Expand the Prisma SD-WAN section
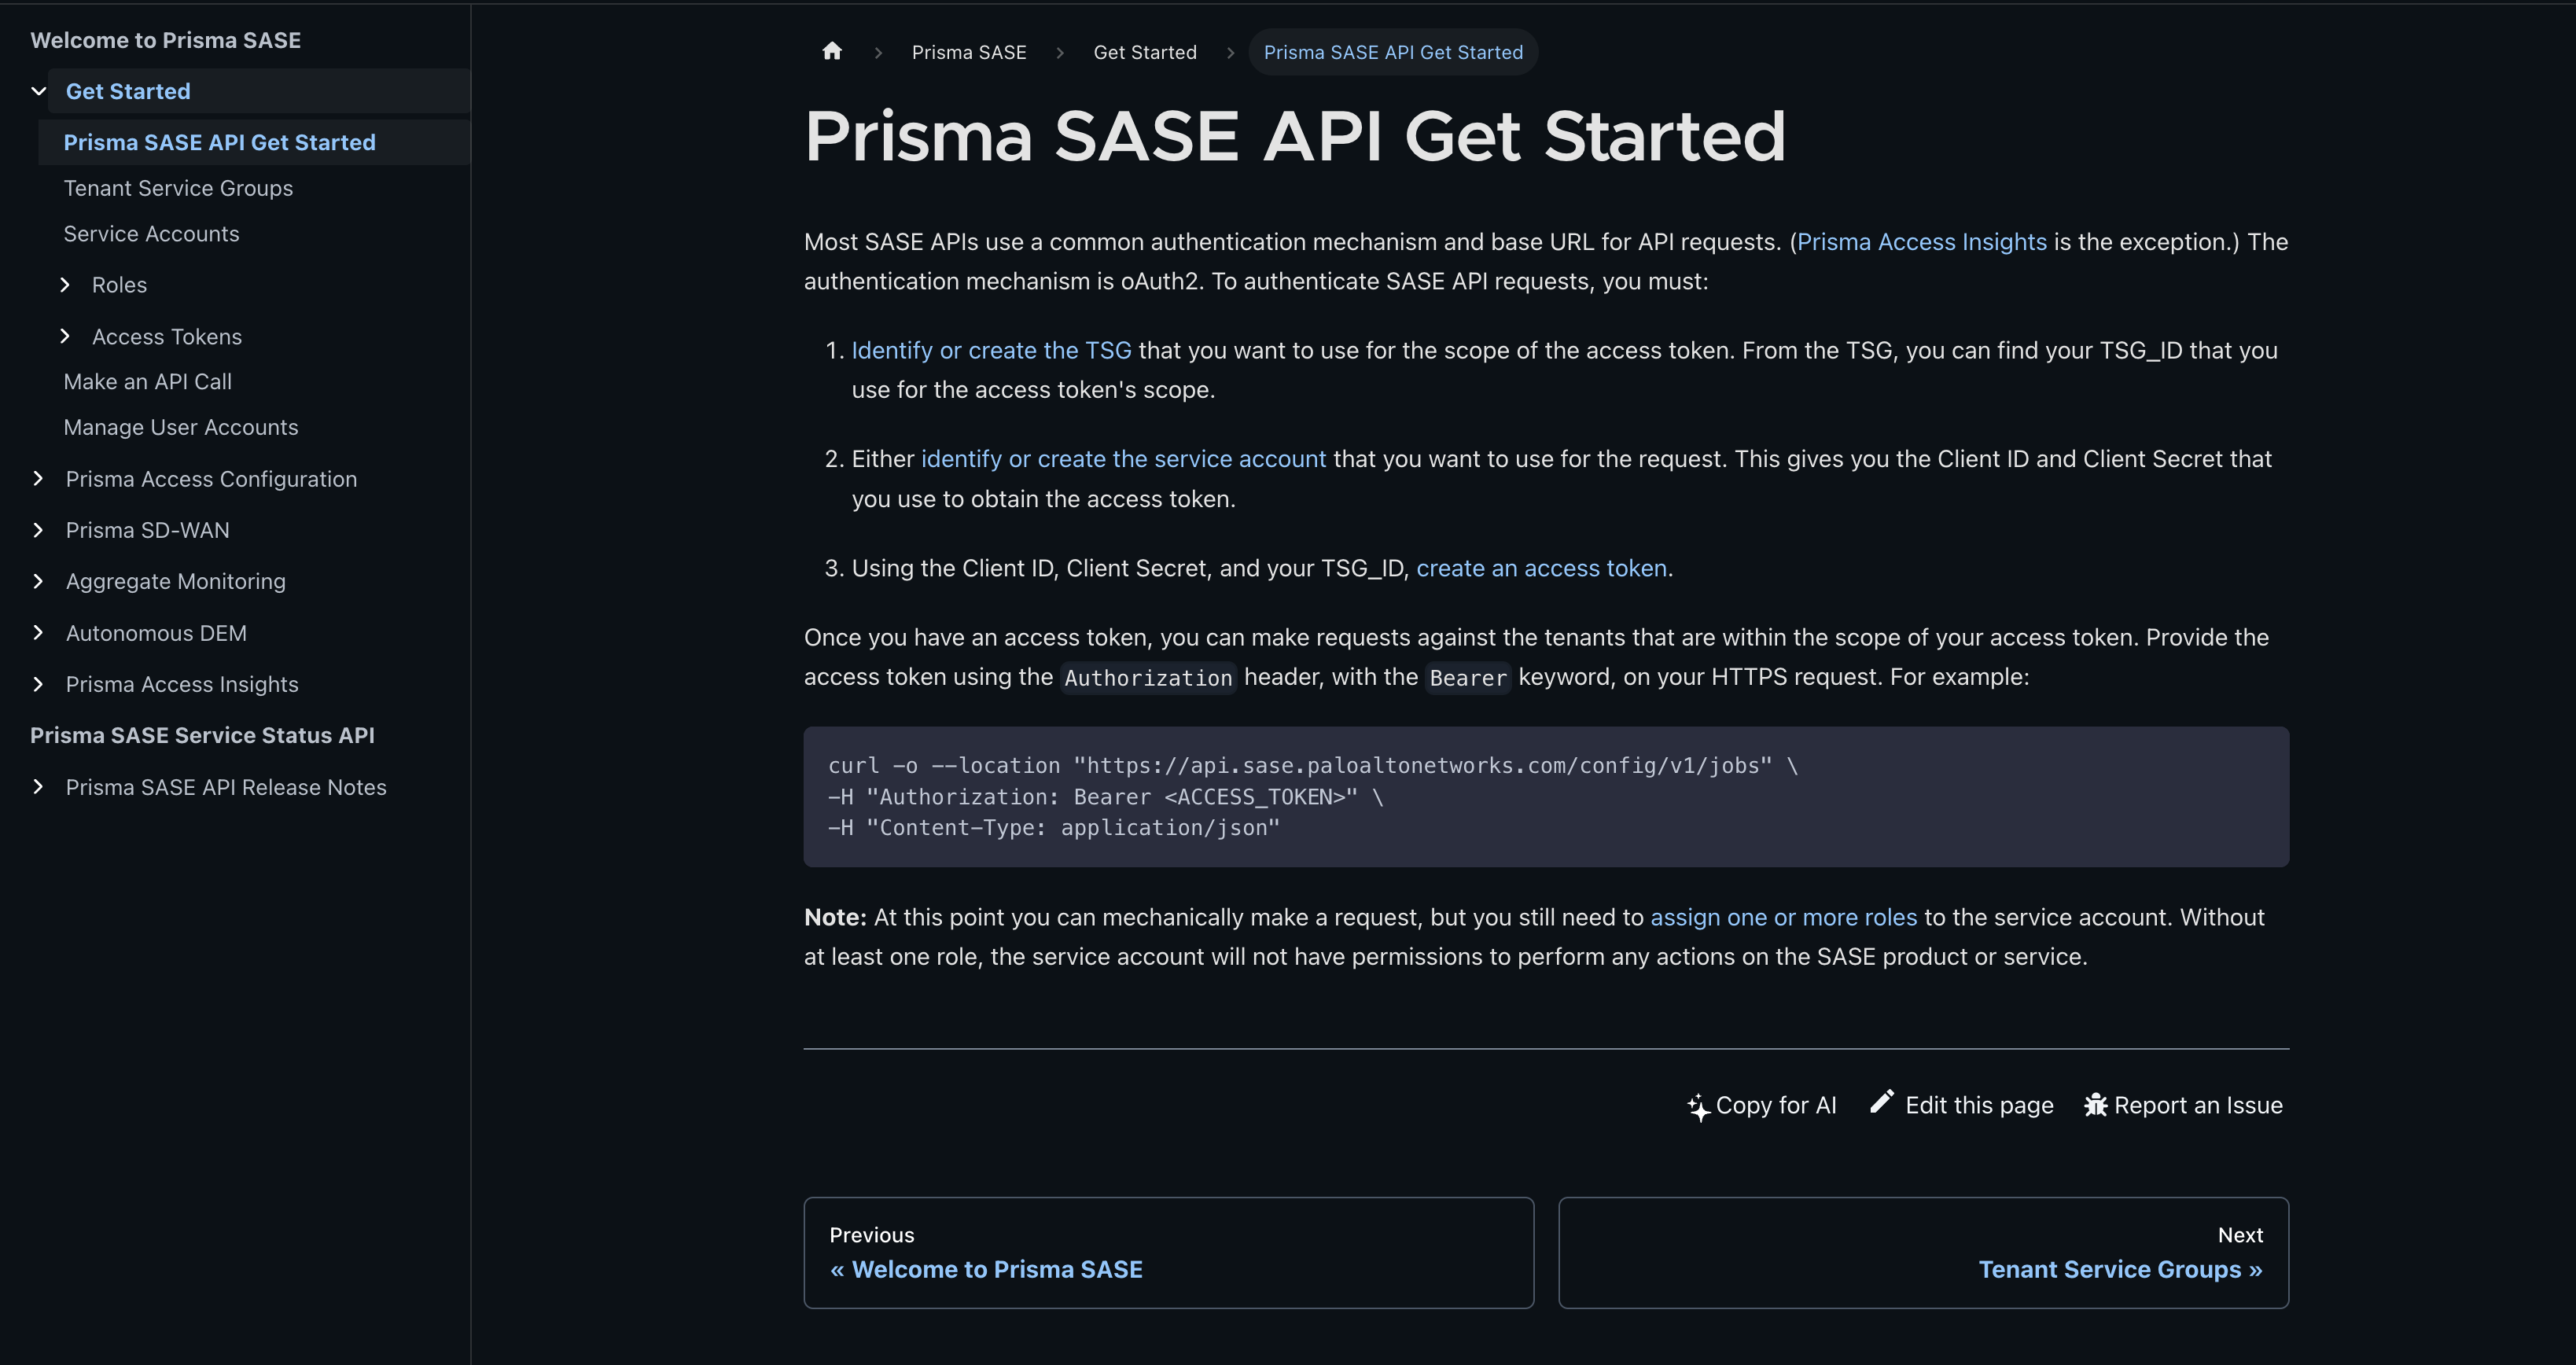The width and height of the screenshot is (2576, 1365). coord(39,530)
